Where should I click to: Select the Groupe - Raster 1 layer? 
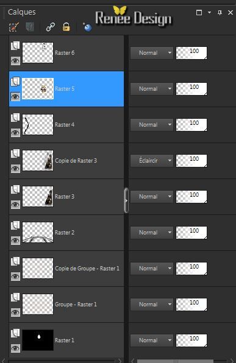pyautogui.click(x=66, y=305)
